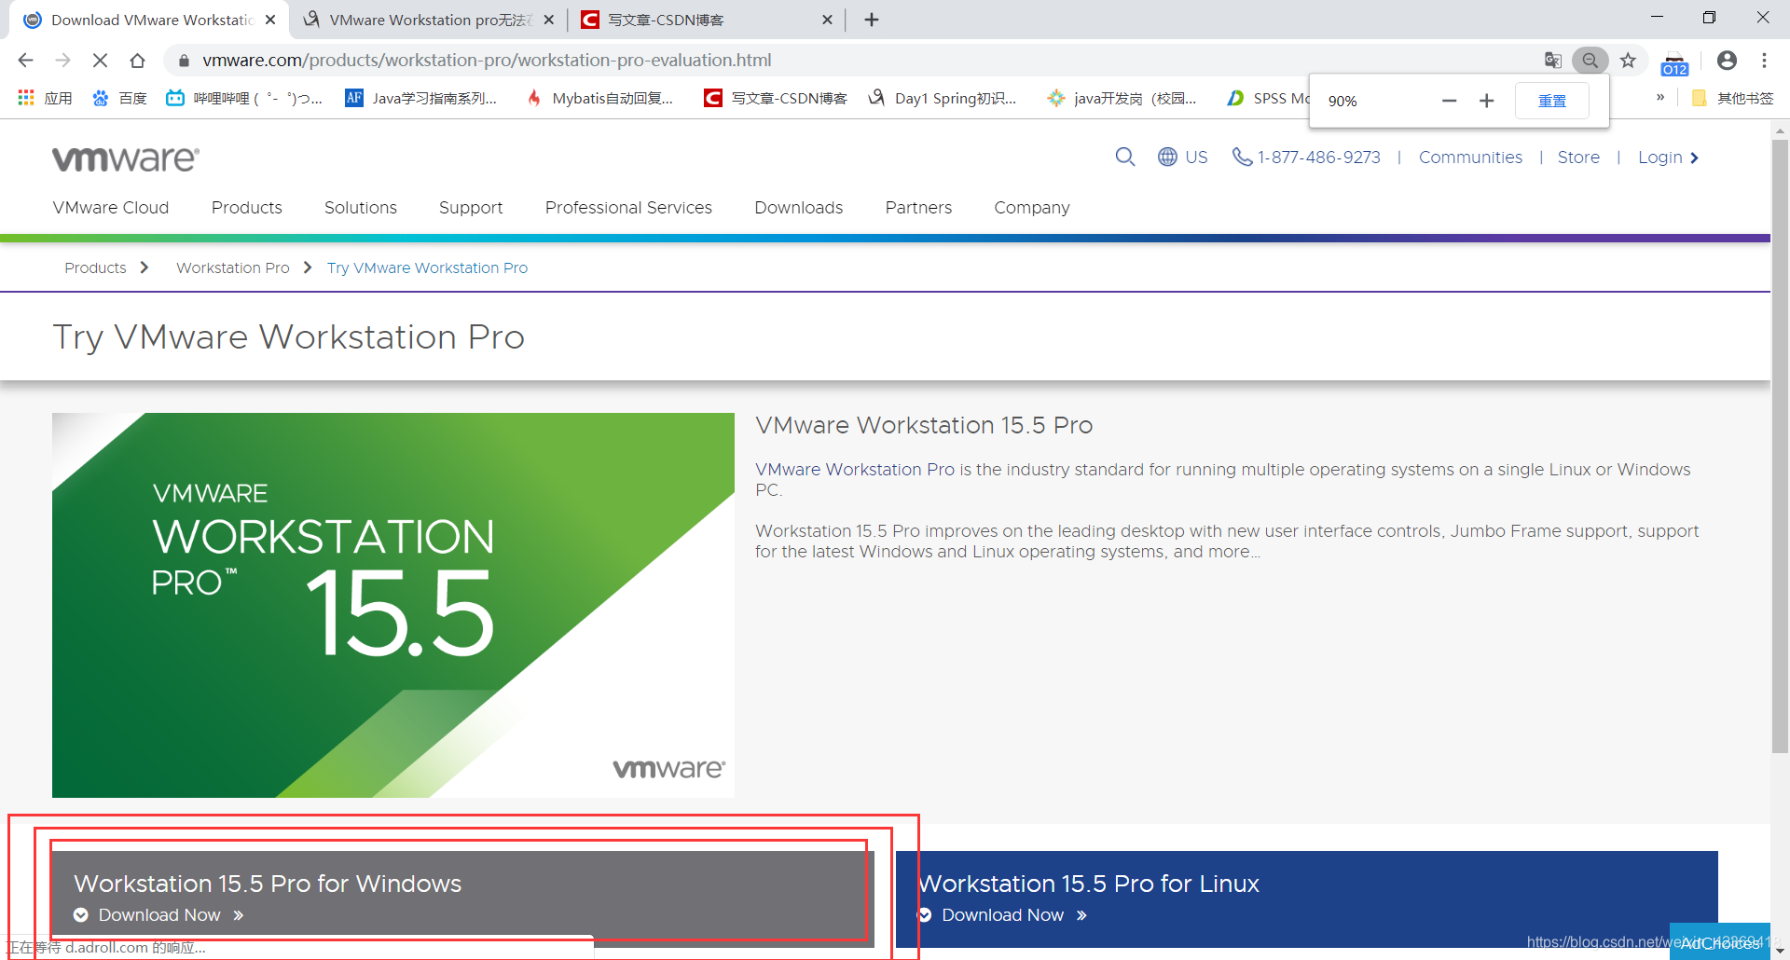This screenshot has height=960, width=1790.
Task: Open the Solutions menu
Action: (361, 208)
